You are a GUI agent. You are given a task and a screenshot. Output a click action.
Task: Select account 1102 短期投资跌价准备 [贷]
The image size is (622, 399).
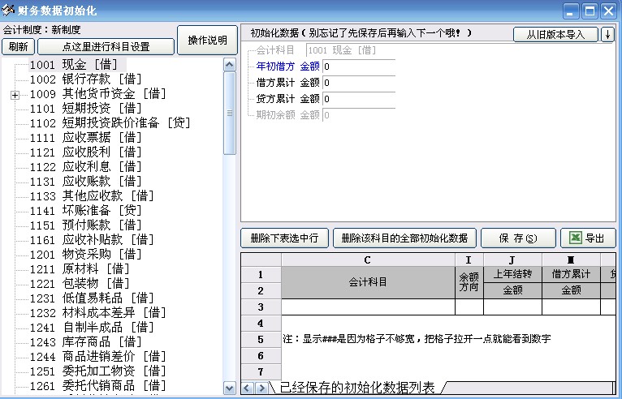click(x=110, y=123)
